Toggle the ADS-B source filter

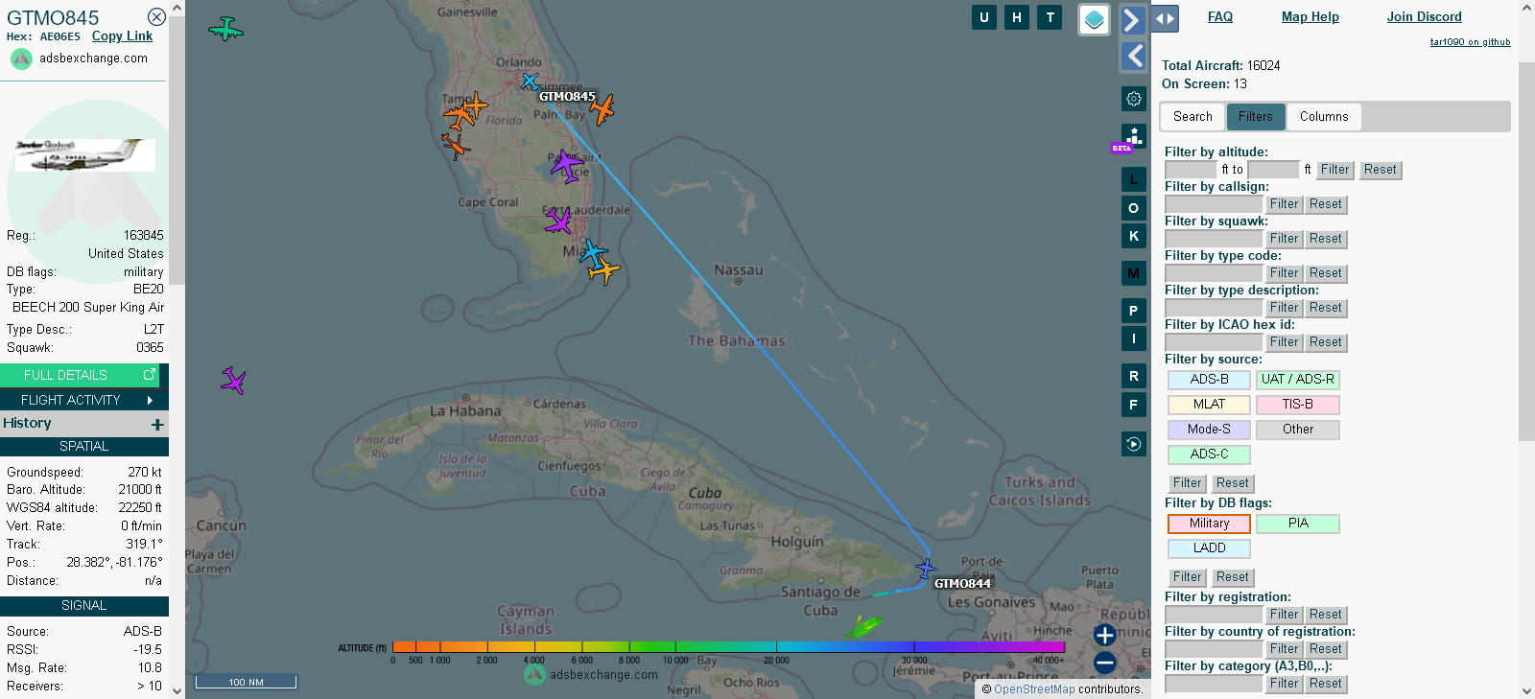point(1209,380)
